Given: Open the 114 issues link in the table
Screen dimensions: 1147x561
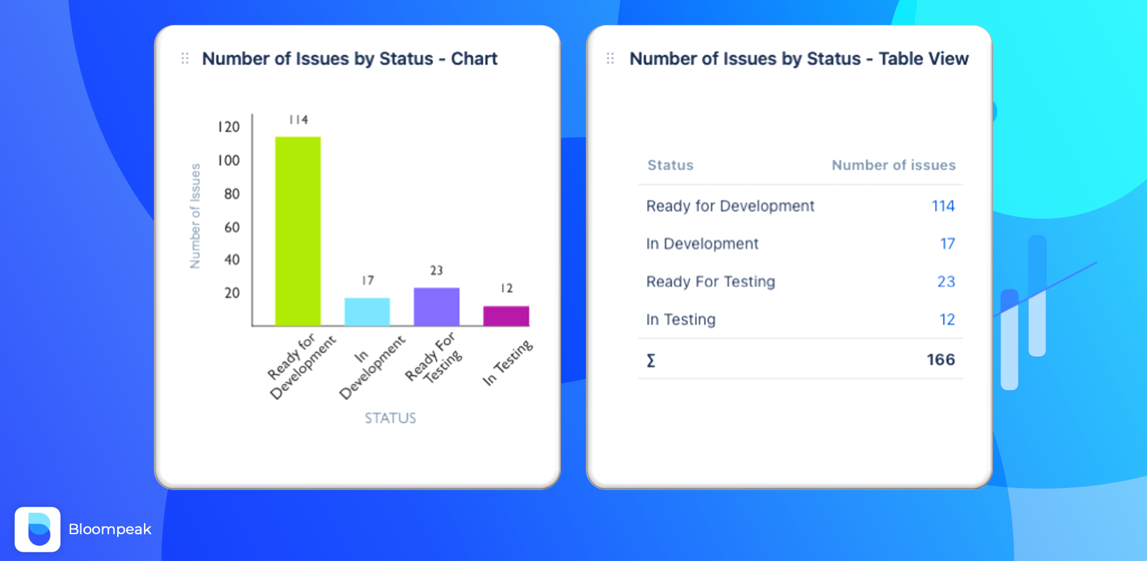Looking at the screenshot, I should point(943,206).
